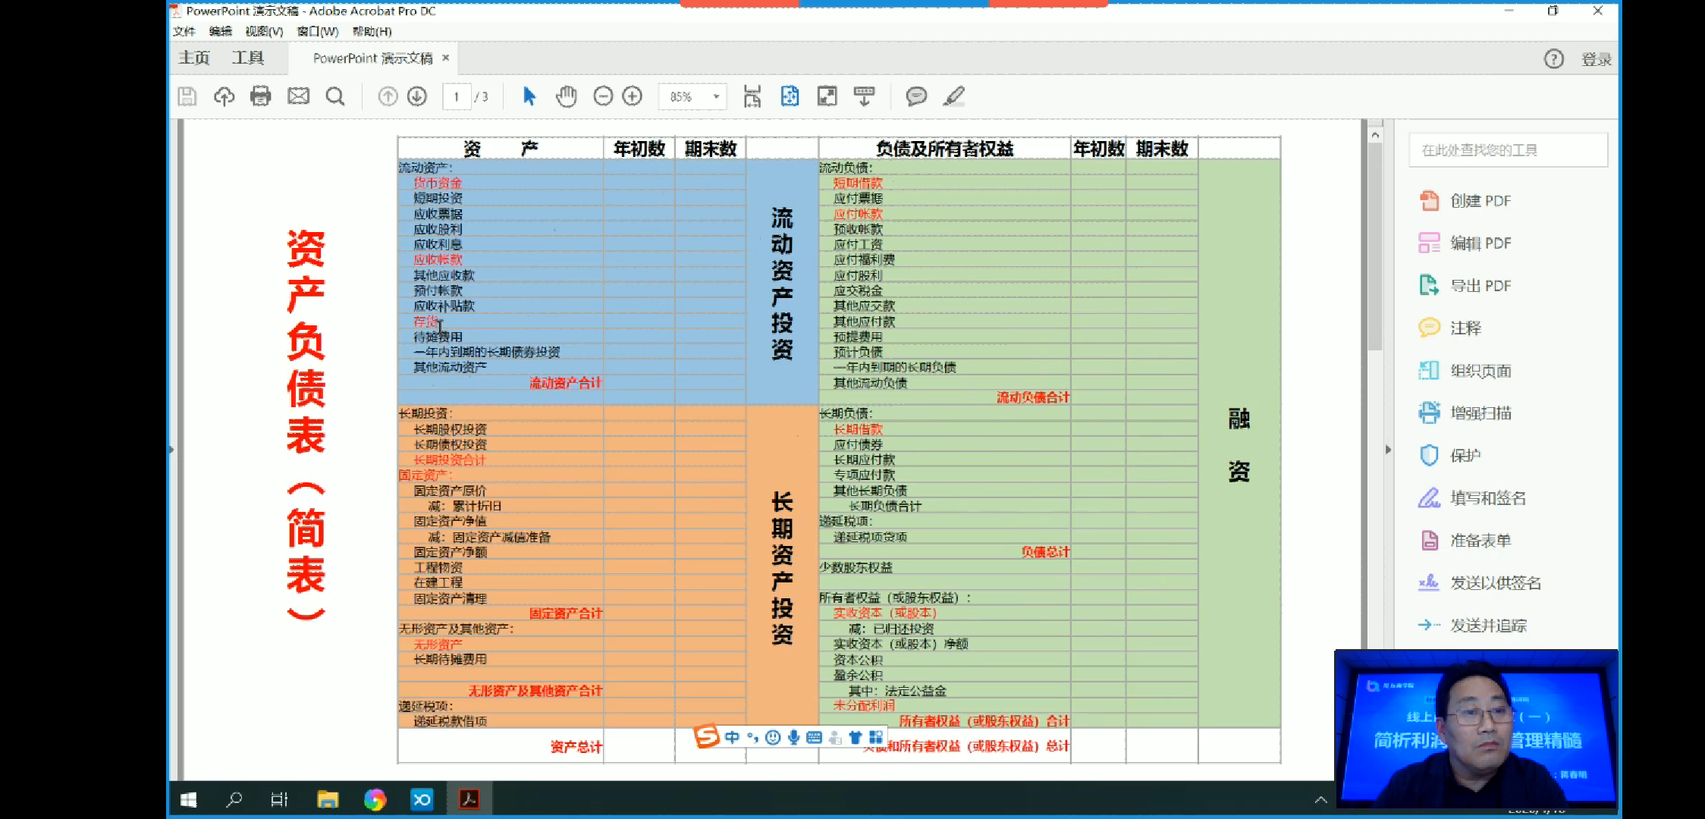Open 编辑 PDF tool

click(x=1465, y=243)
